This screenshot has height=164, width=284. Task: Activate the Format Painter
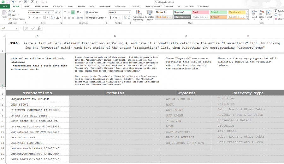click(17, 19)
